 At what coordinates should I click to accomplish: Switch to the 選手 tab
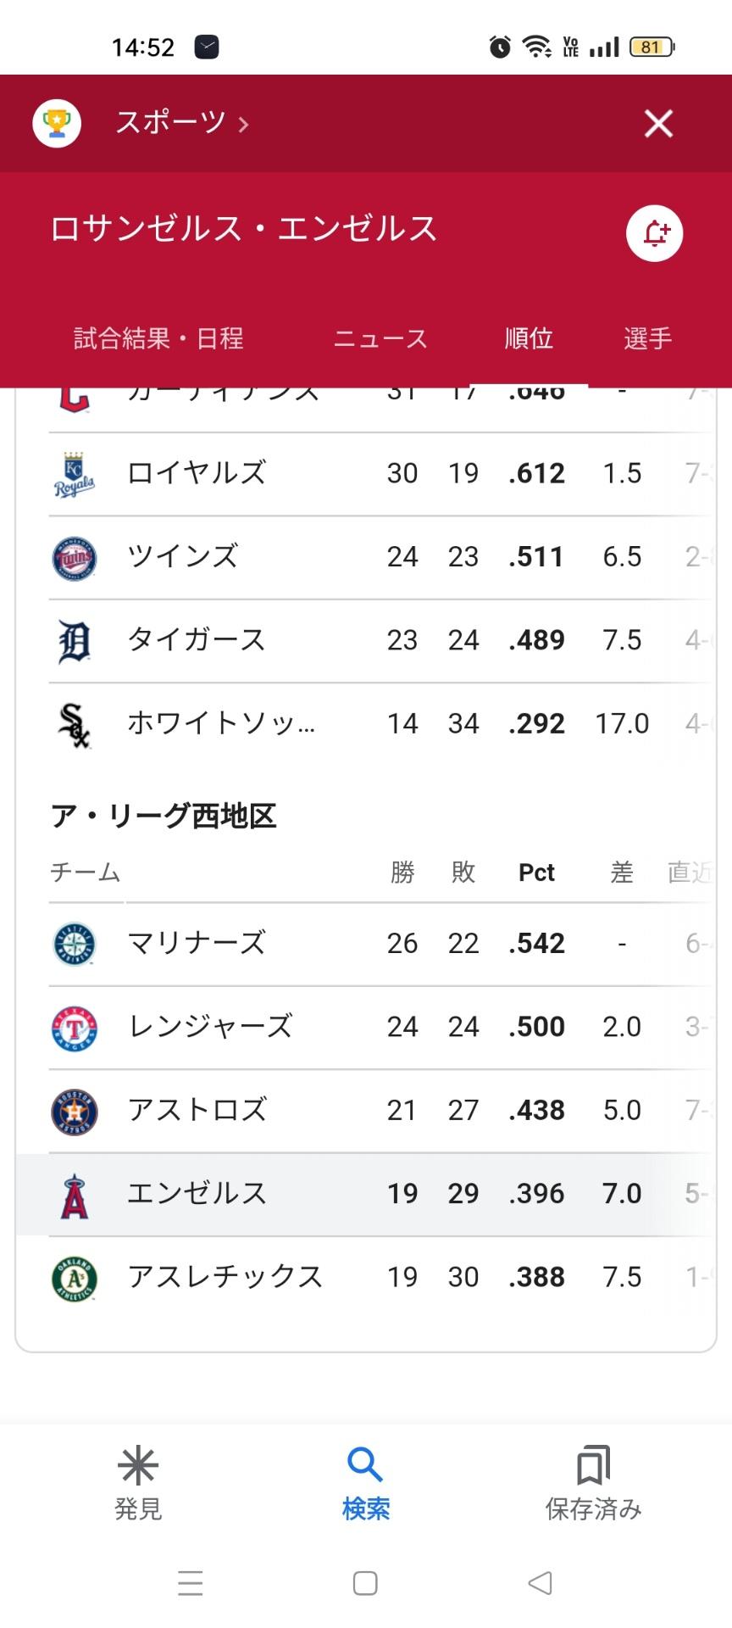648,338
